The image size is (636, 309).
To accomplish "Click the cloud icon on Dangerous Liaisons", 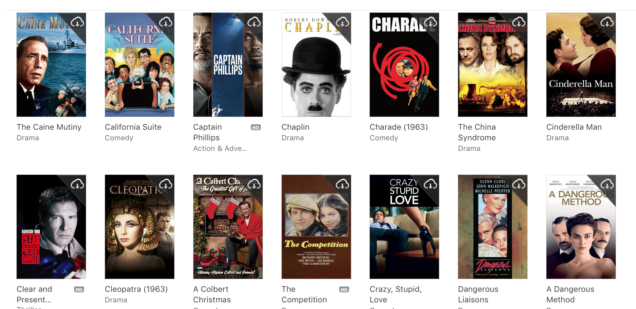I will click(x=519, y=184).
